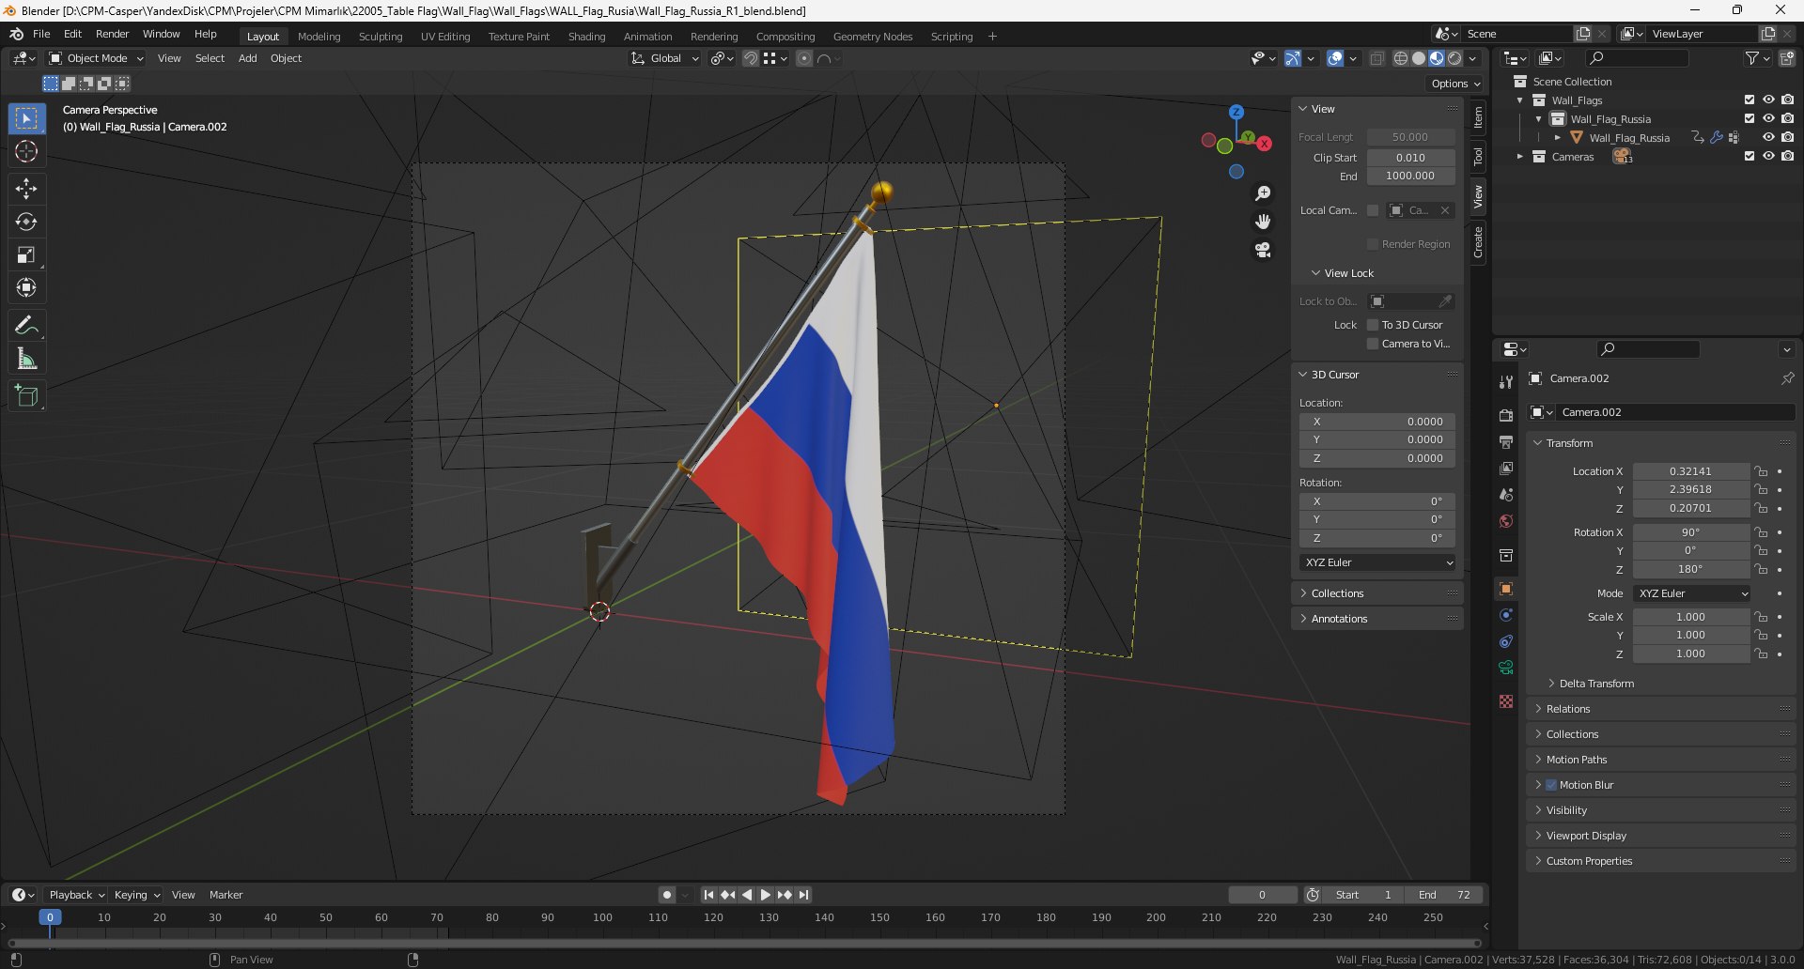Click the Clip Start value field
Viewport: 1804px width, 969px height.
pyautogui.click(x=1410, y=158)
